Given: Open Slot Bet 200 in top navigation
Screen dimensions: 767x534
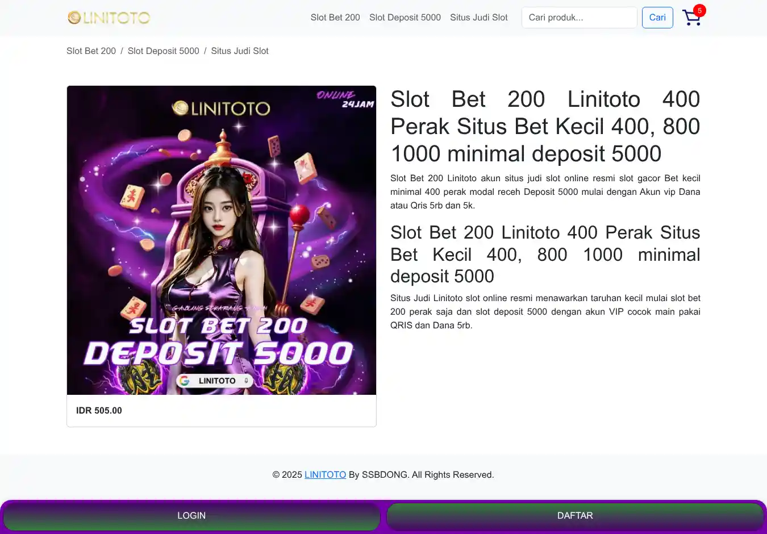Looking at the screenshot, I should [x=335, y=18].
